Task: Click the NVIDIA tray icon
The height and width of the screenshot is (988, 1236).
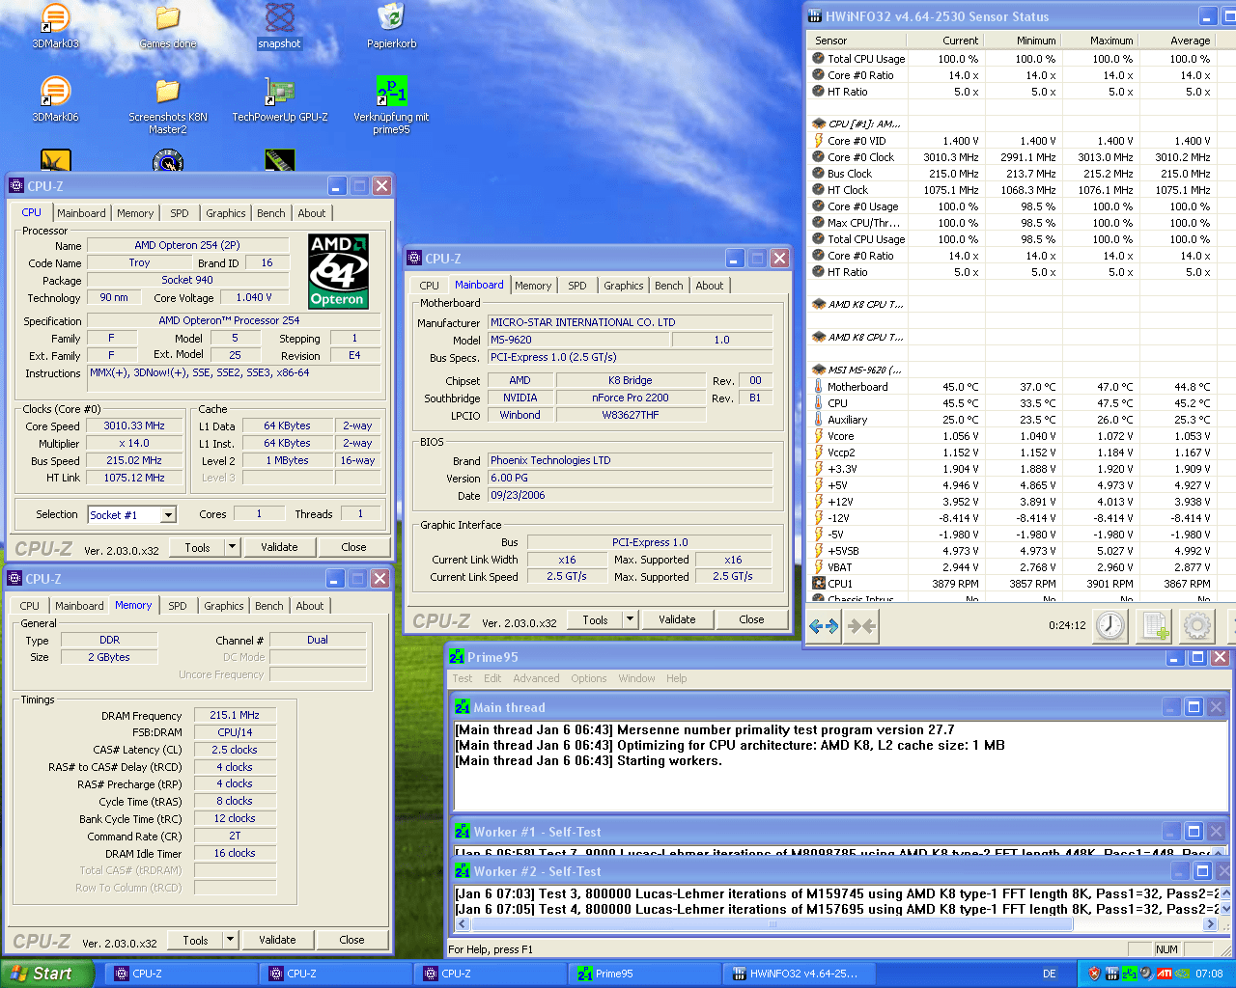Action: [x=1182, y=974]
